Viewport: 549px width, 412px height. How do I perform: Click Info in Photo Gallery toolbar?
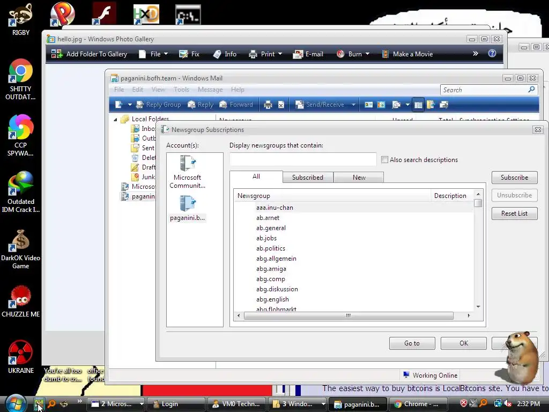225,54
